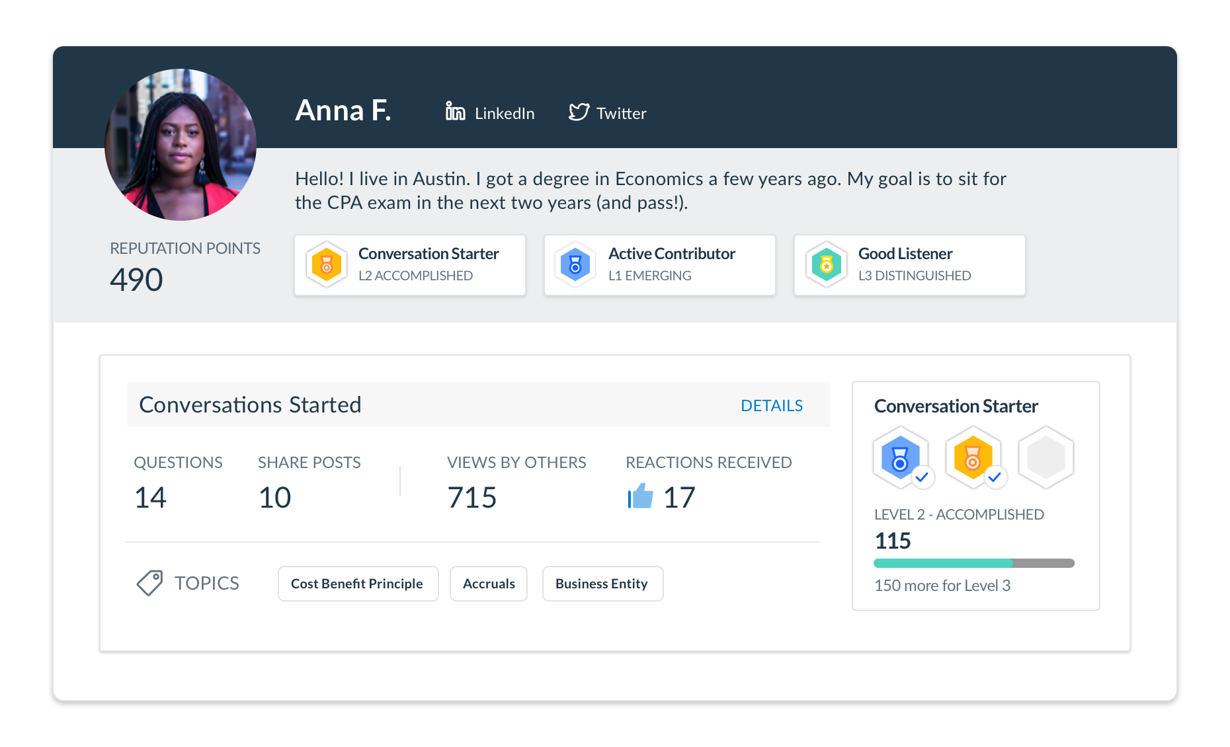
Task: Click the Good Listener badge icon
Action: click(x=826, y=264)
